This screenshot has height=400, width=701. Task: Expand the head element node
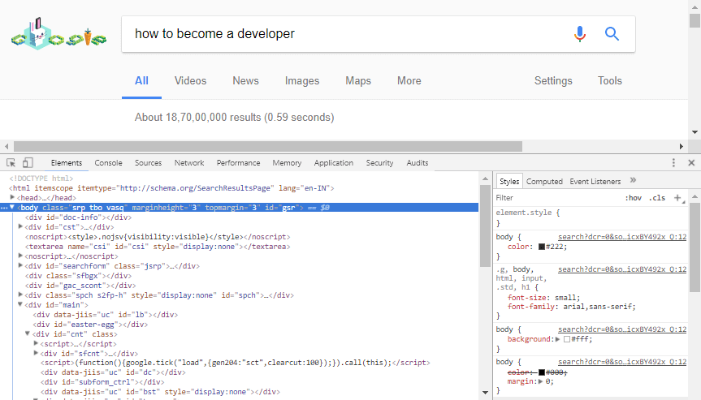click(x=12, y=197)
